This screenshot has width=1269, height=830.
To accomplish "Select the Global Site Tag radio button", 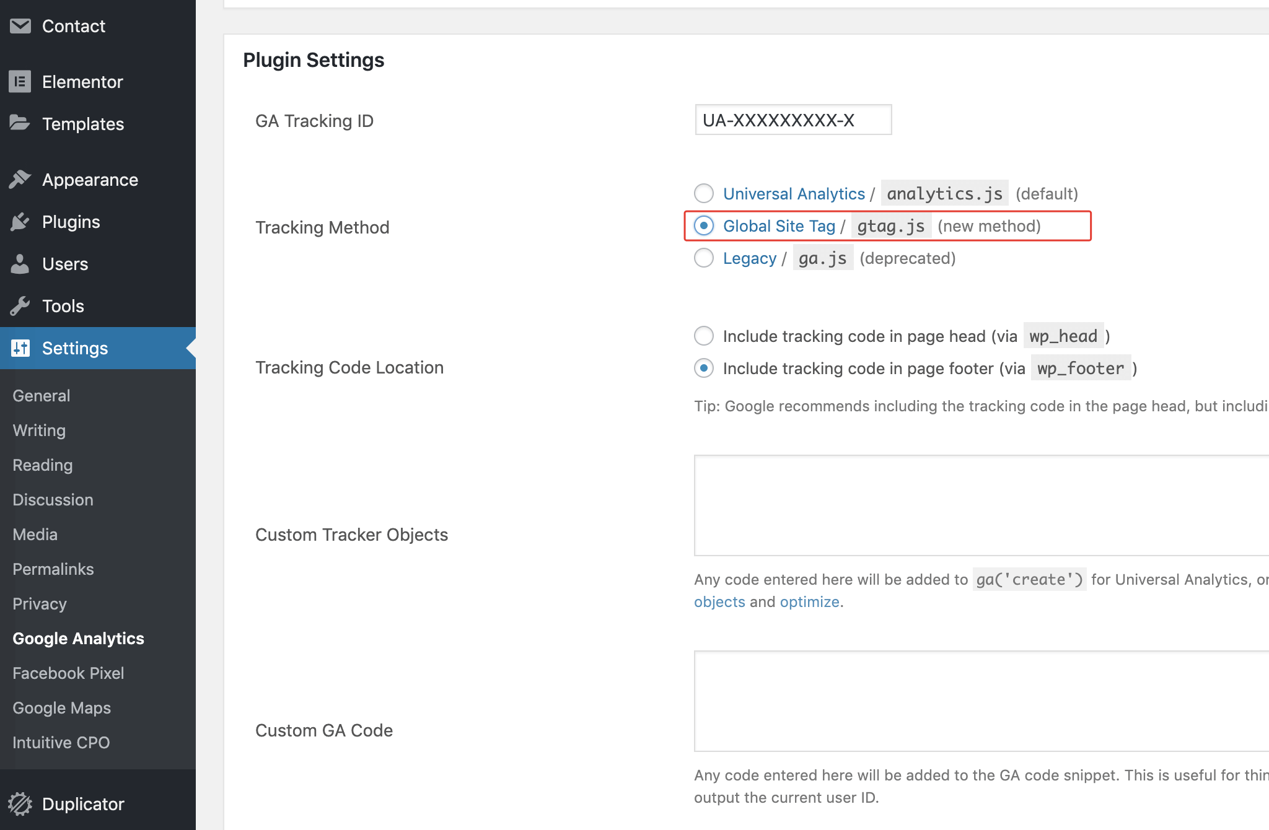I will coord(704,226).
